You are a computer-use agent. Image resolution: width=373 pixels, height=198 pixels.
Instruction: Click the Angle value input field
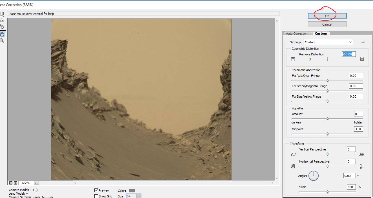point(349,176)
